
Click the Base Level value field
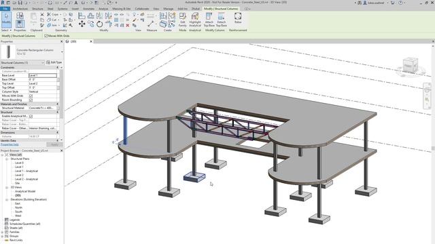tap(43, 75)
